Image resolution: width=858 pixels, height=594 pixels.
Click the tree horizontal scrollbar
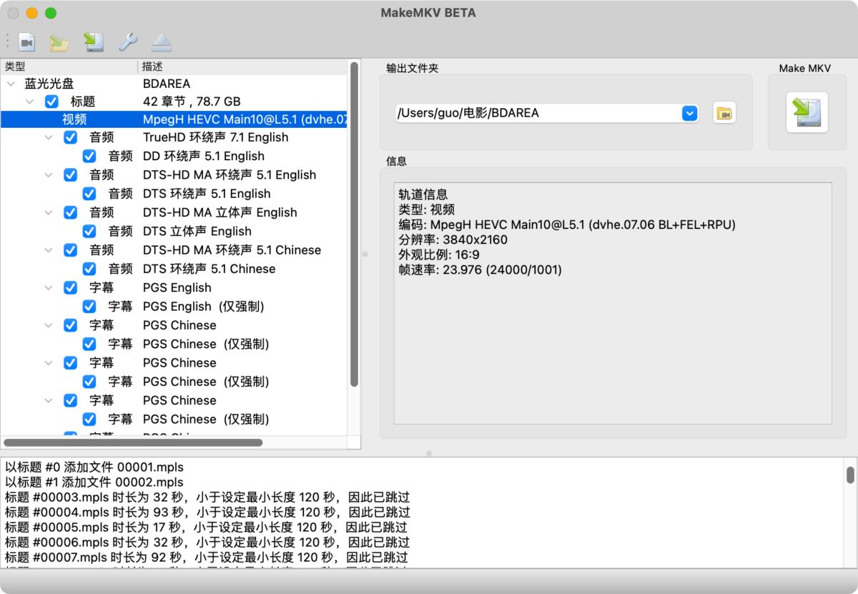tap(133, 442)
